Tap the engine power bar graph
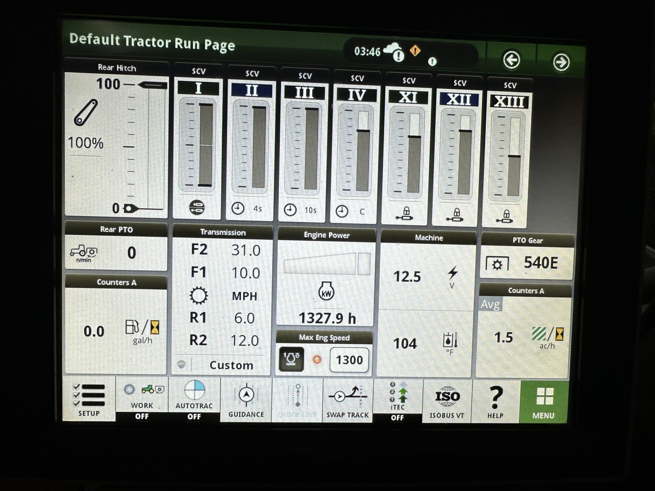This screenshot has height=491, width=655. click(327, 264)
